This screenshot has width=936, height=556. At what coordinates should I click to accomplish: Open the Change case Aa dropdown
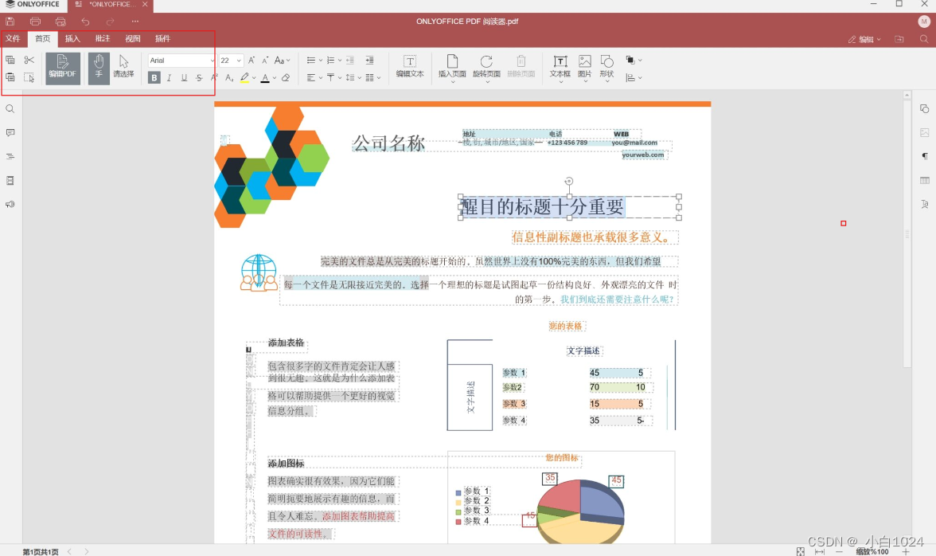point(282,61)
